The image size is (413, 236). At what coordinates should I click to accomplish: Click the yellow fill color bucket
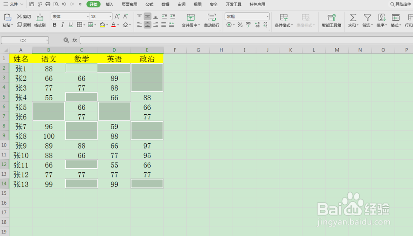coord(102,25)
